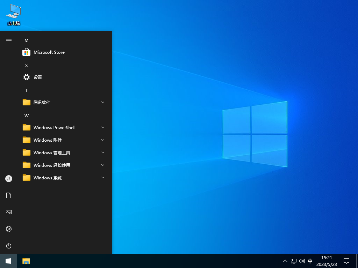Open the Documents icon in the Start sidebar
358x268 pixels.
pyautogui.click(x=8, y=195)
